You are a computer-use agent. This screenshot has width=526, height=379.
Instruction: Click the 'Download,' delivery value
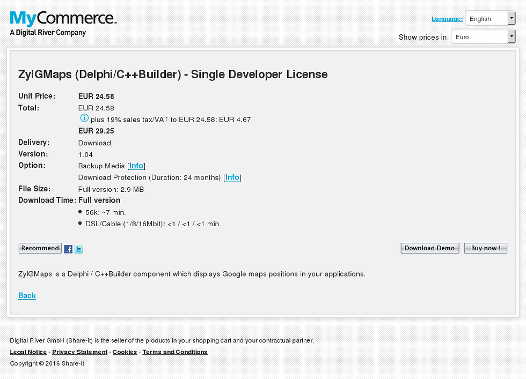click(96, 143)
